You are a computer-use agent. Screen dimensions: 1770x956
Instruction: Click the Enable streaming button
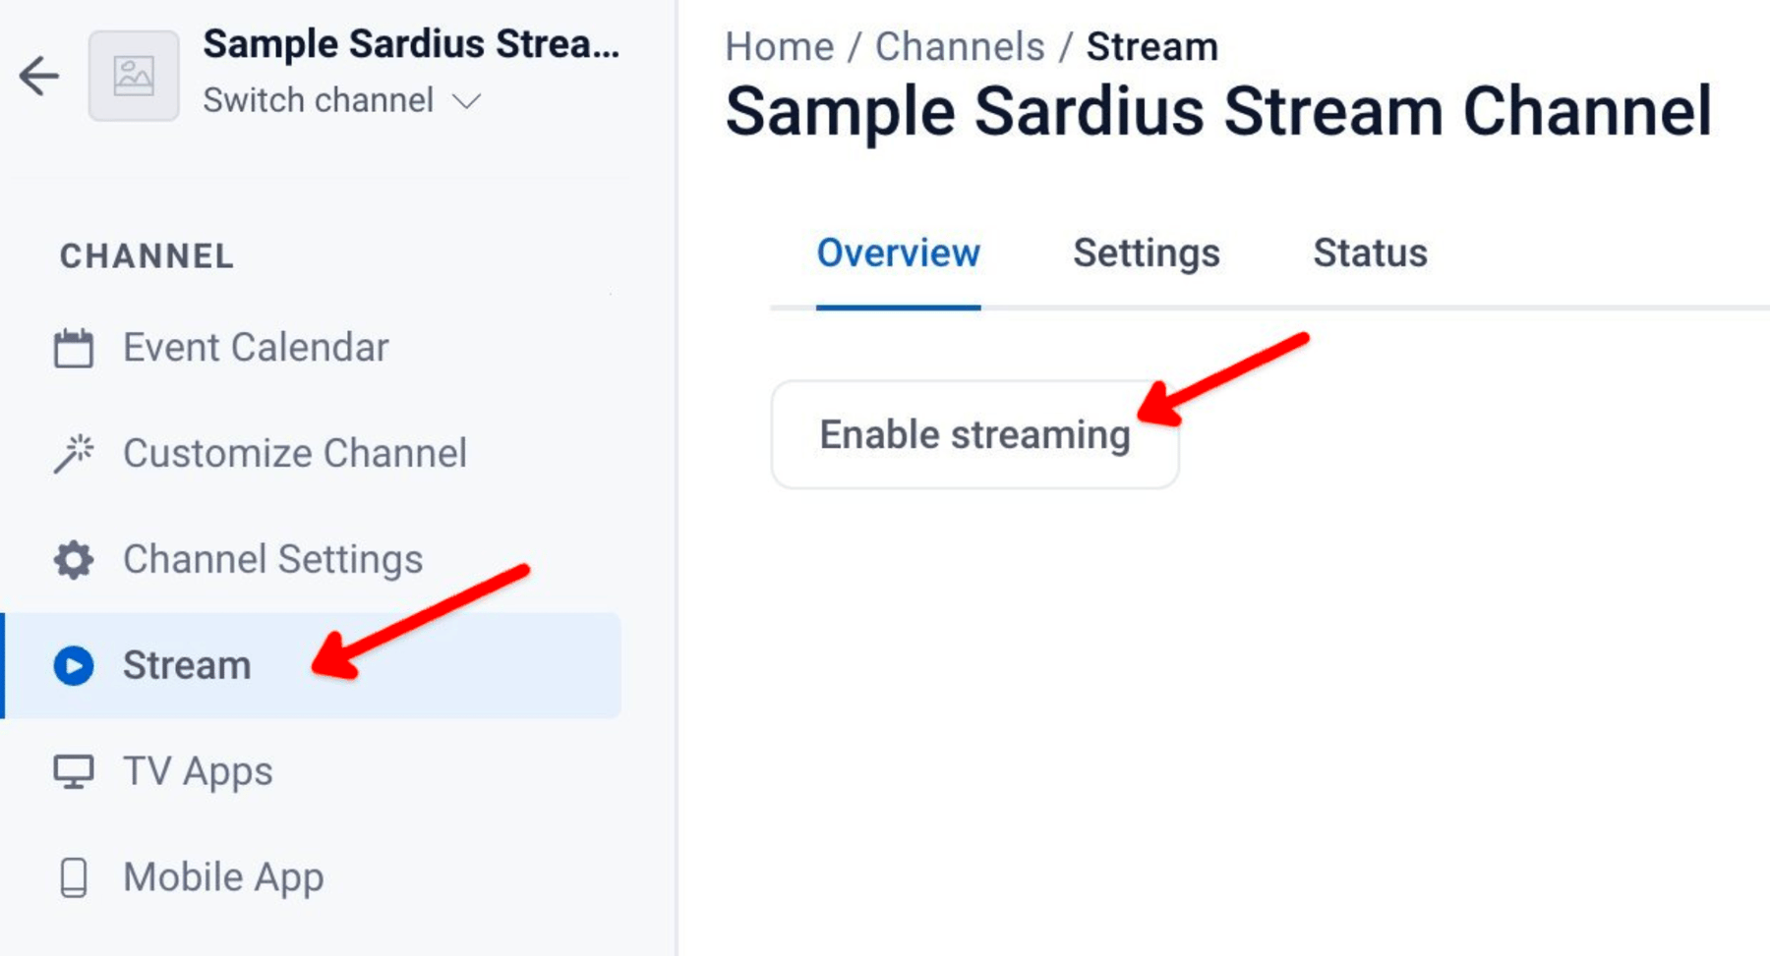pos(975,434)
